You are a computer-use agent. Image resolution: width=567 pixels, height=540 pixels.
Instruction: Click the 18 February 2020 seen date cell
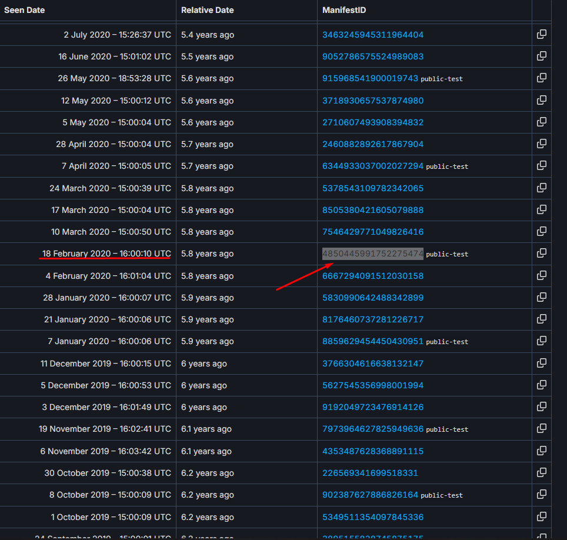coord(106,254)
